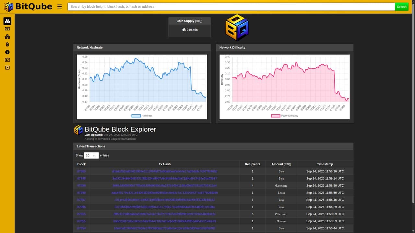The height and width of the screenshot is (233, 415).
Task: Toggle the hamburger menu icon
Action: click(x=59, y=6)
